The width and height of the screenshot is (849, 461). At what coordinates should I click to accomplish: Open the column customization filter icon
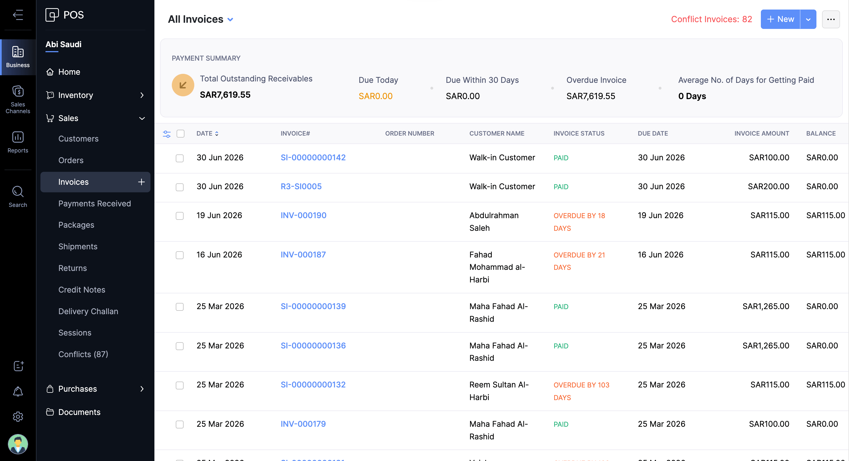[167, 134]
